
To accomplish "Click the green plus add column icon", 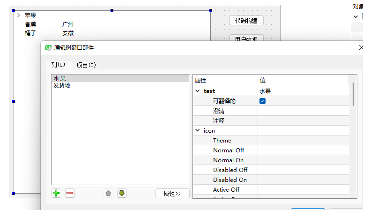I will click(x=56, y=194).
